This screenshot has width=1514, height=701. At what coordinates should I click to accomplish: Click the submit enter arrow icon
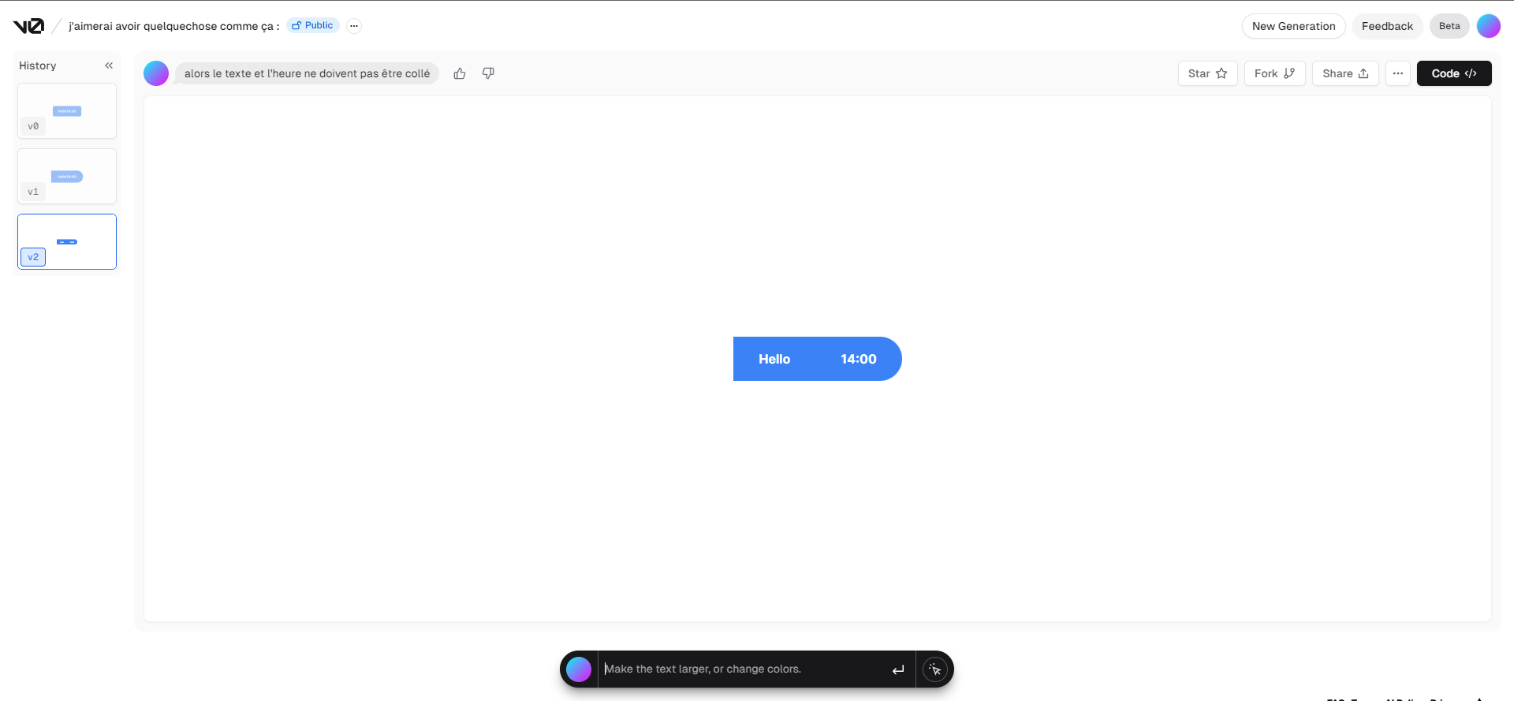[898, 669]
